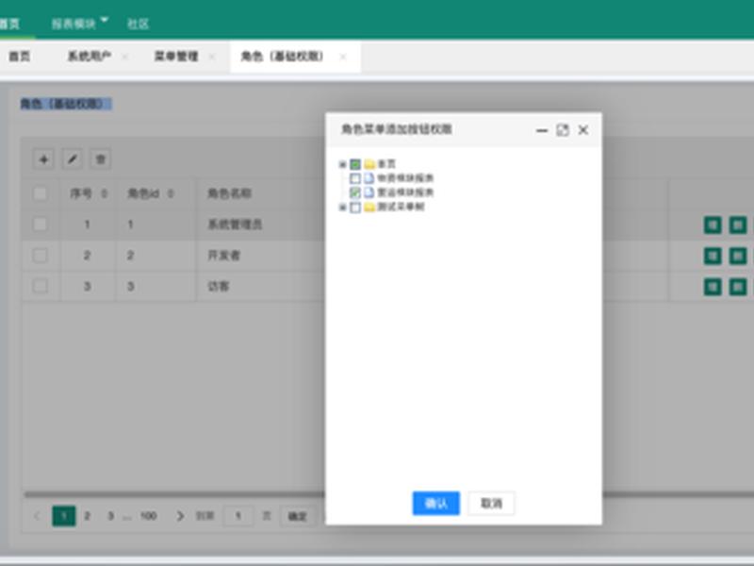Select 测试菜单树 tree label
754x566 pixels.
coord(401,208)
